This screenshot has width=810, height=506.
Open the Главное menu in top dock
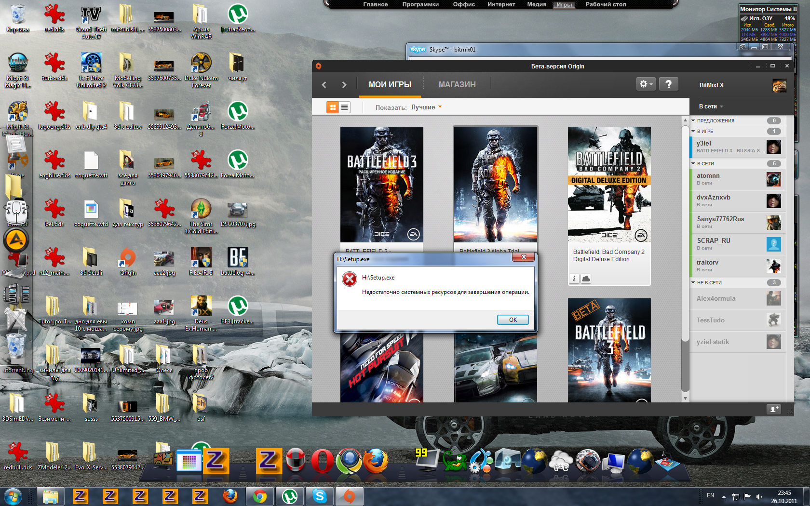tap(376, 4)
